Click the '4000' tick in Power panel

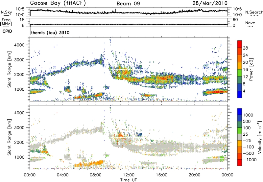[x=19, y=45]
